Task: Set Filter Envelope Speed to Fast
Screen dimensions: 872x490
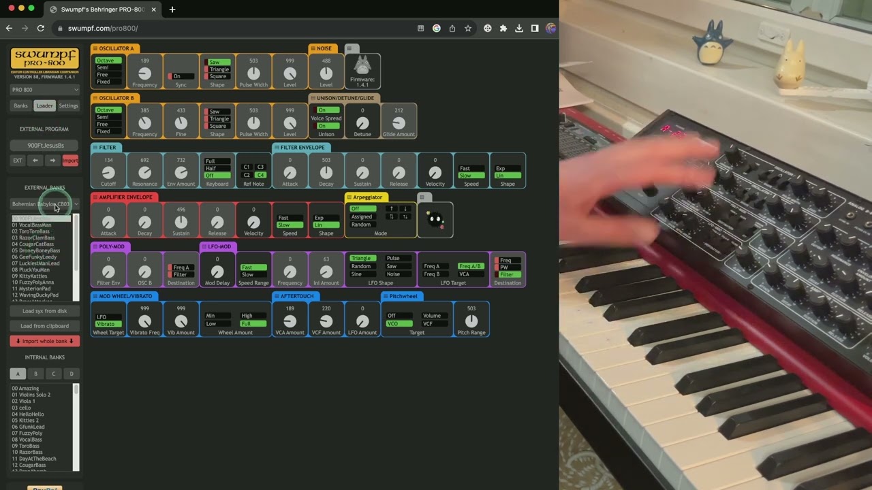Action: point(471,168)
